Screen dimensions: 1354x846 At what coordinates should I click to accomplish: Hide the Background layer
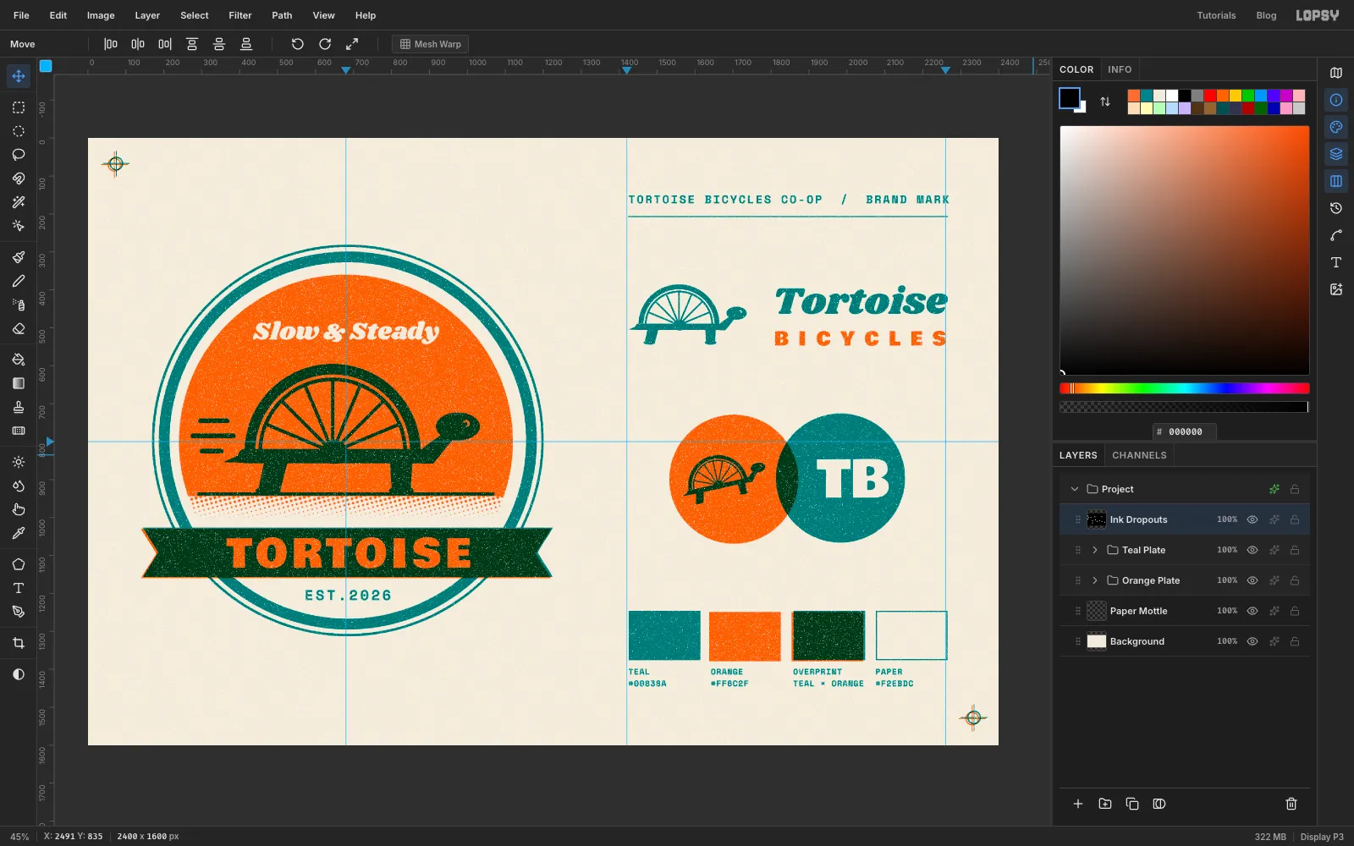coord(1252,641)
